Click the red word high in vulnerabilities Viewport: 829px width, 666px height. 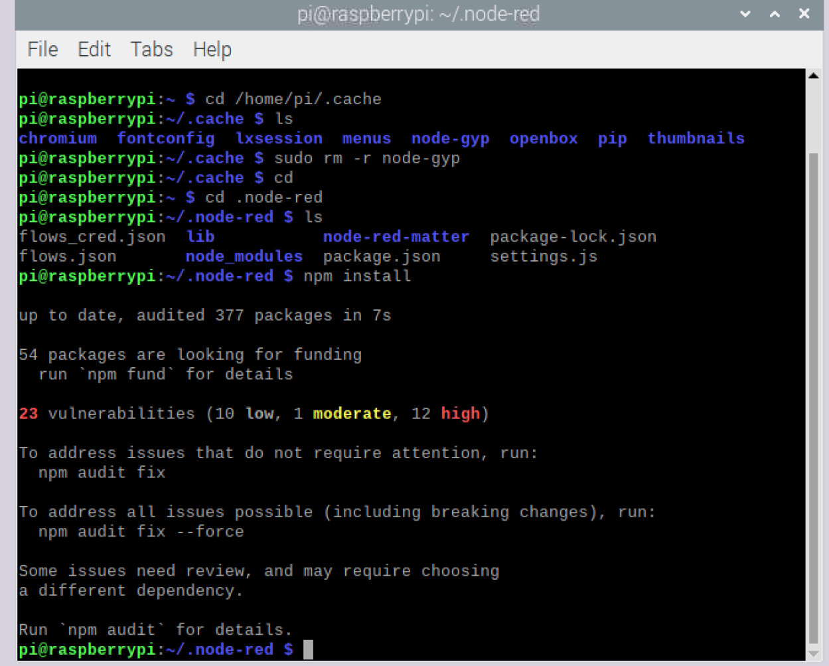tap(460, 414)
